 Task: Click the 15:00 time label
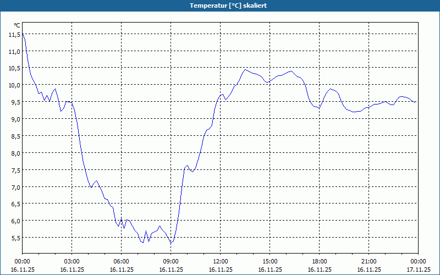[x=270, y=262]
